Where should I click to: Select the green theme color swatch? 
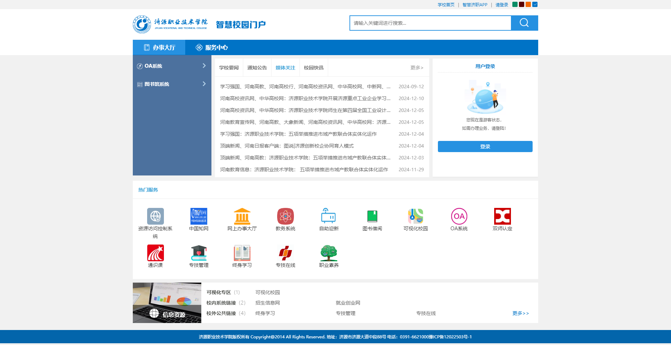tap(515, 5)
